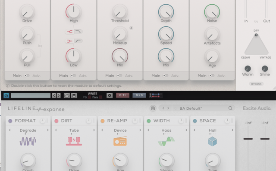
Task: Check the PG box under WRITE
Action: [x=89, y=97]
